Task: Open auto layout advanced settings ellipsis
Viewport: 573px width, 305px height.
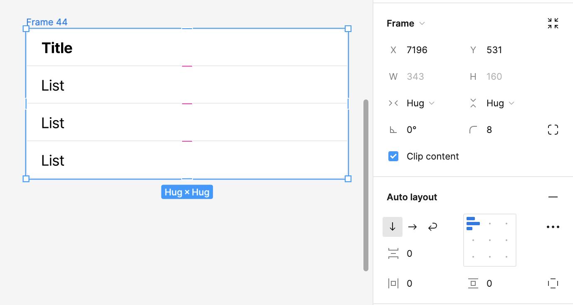Action: click(x=553, y=227)
